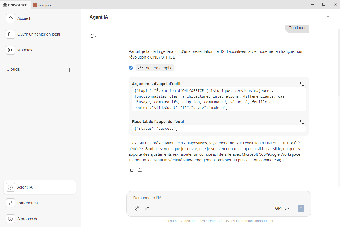Go to Accueil in the sidebar
Viewport: 340px width, 227px height.
23,18
